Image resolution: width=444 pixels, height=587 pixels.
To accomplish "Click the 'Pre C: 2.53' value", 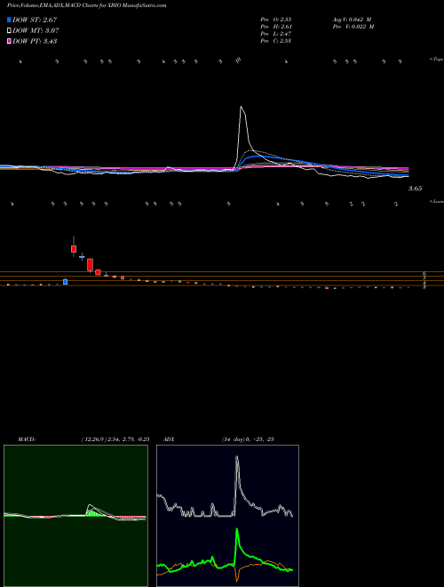I will click(x=276, y=41).
